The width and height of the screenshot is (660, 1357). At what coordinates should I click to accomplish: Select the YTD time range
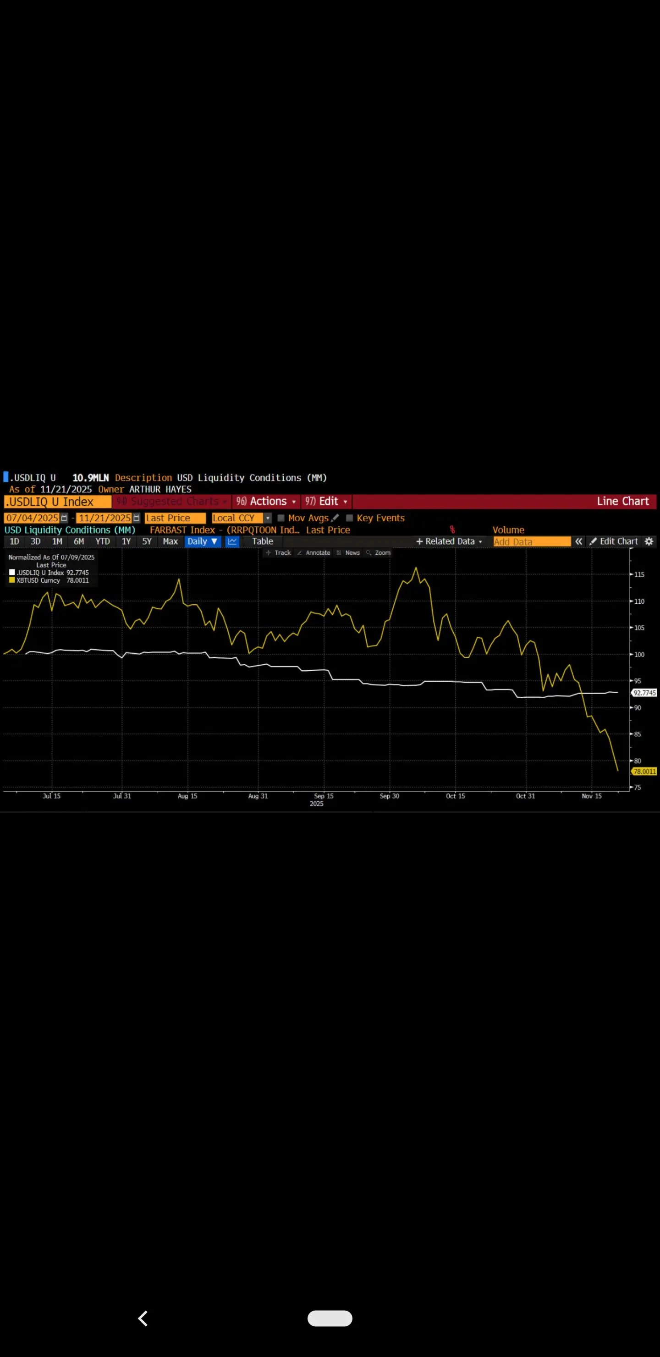tap(102, 541)
